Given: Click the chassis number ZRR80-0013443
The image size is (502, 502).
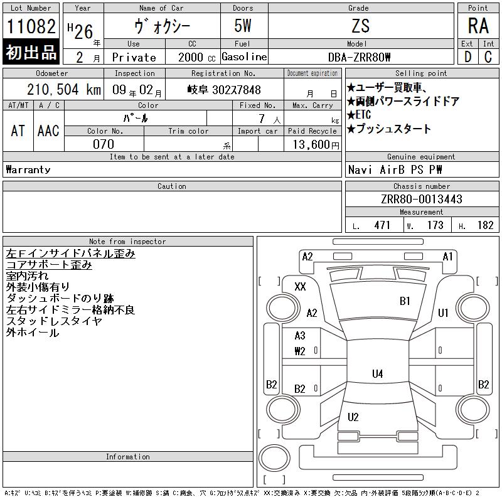Looking at the screenshot, I should click(x=422, y=199).
